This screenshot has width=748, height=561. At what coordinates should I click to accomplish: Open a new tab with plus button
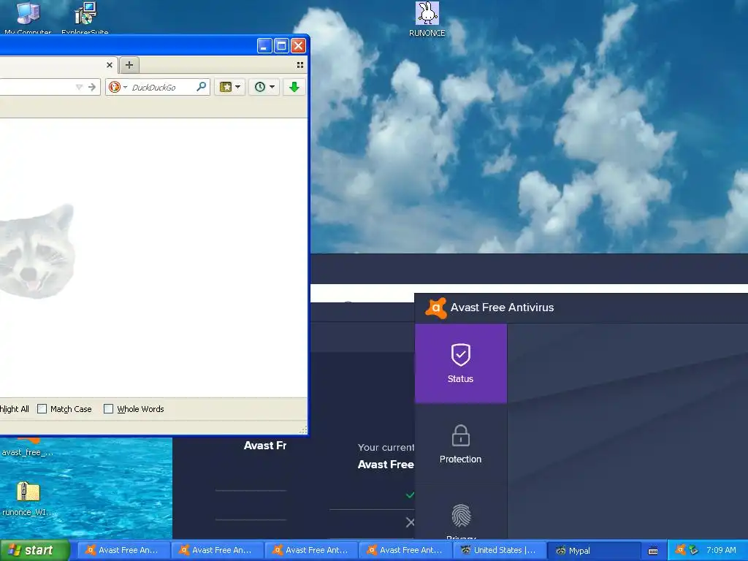[129, 65]
